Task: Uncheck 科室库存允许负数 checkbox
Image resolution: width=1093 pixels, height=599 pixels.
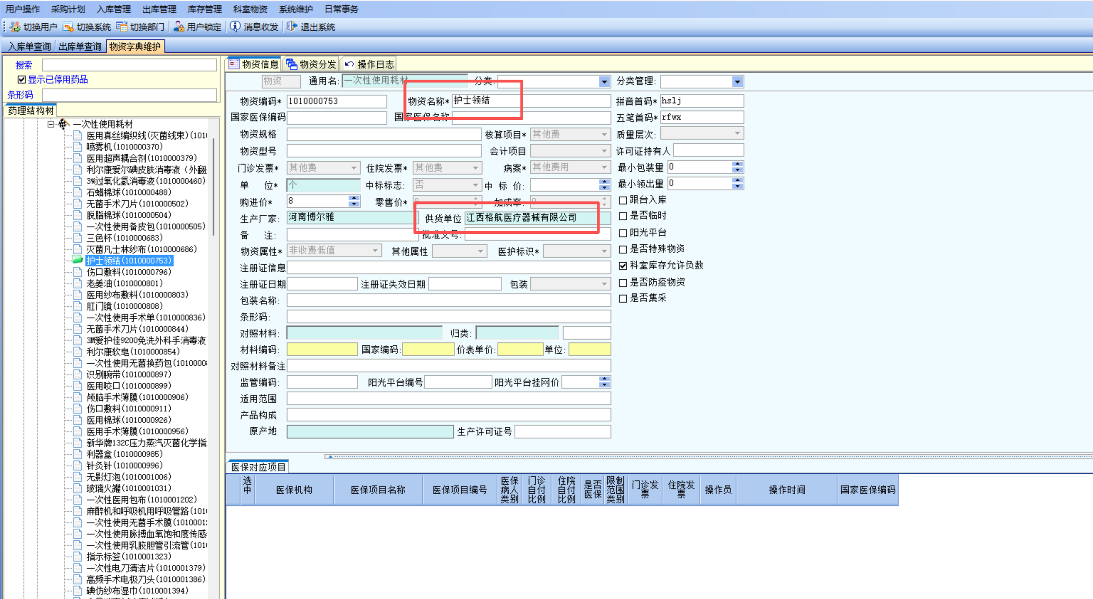Action: pos(623,266)
